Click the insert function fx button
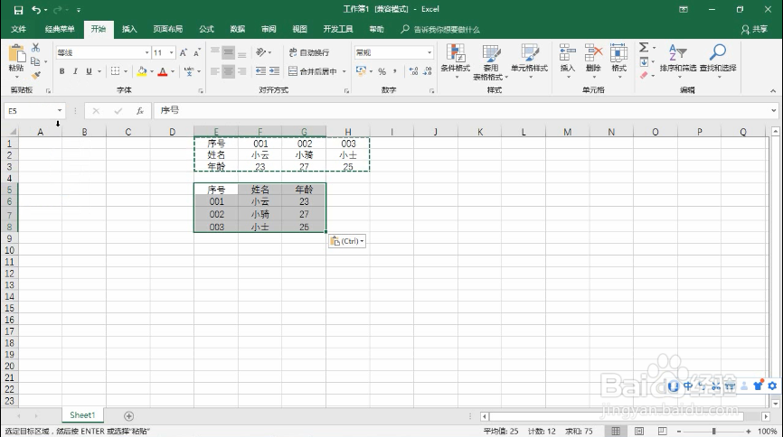The height and width of the screenshot is (437, 783). 140,111
